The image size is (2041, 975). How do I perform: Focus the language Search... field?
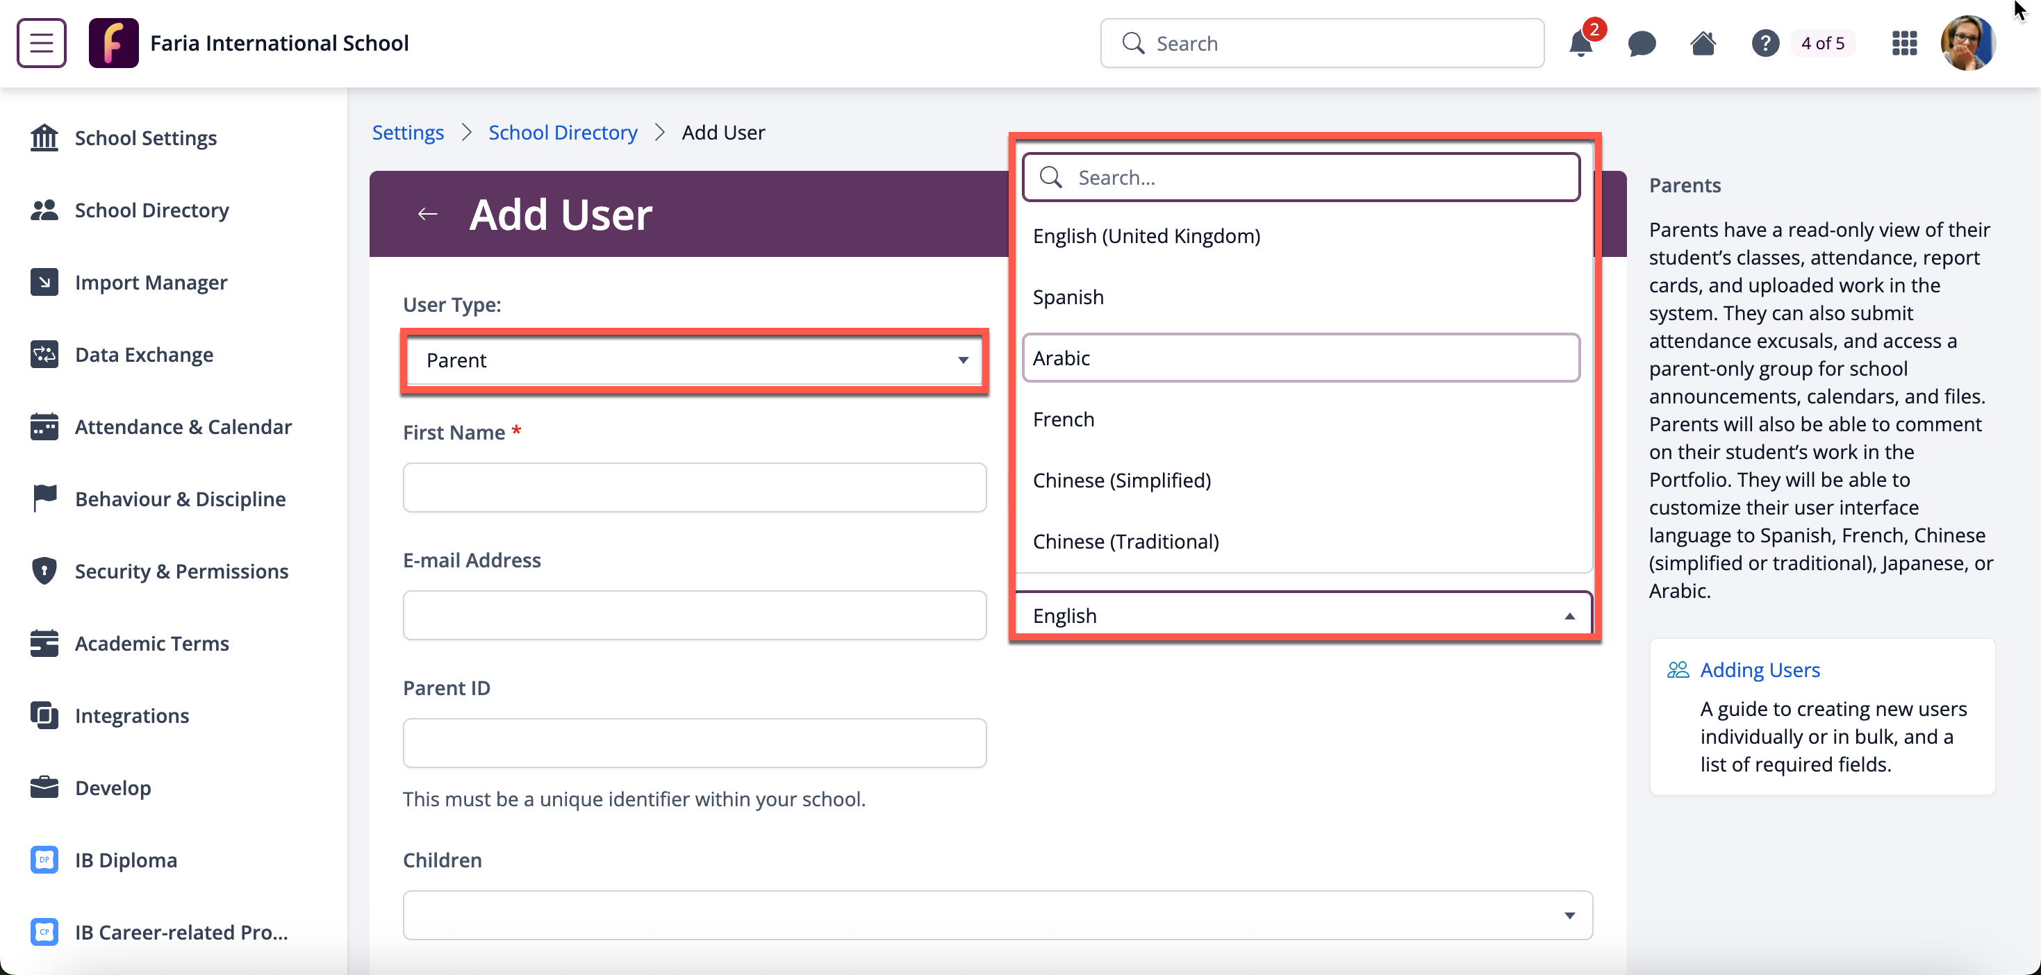(1315, 177)
